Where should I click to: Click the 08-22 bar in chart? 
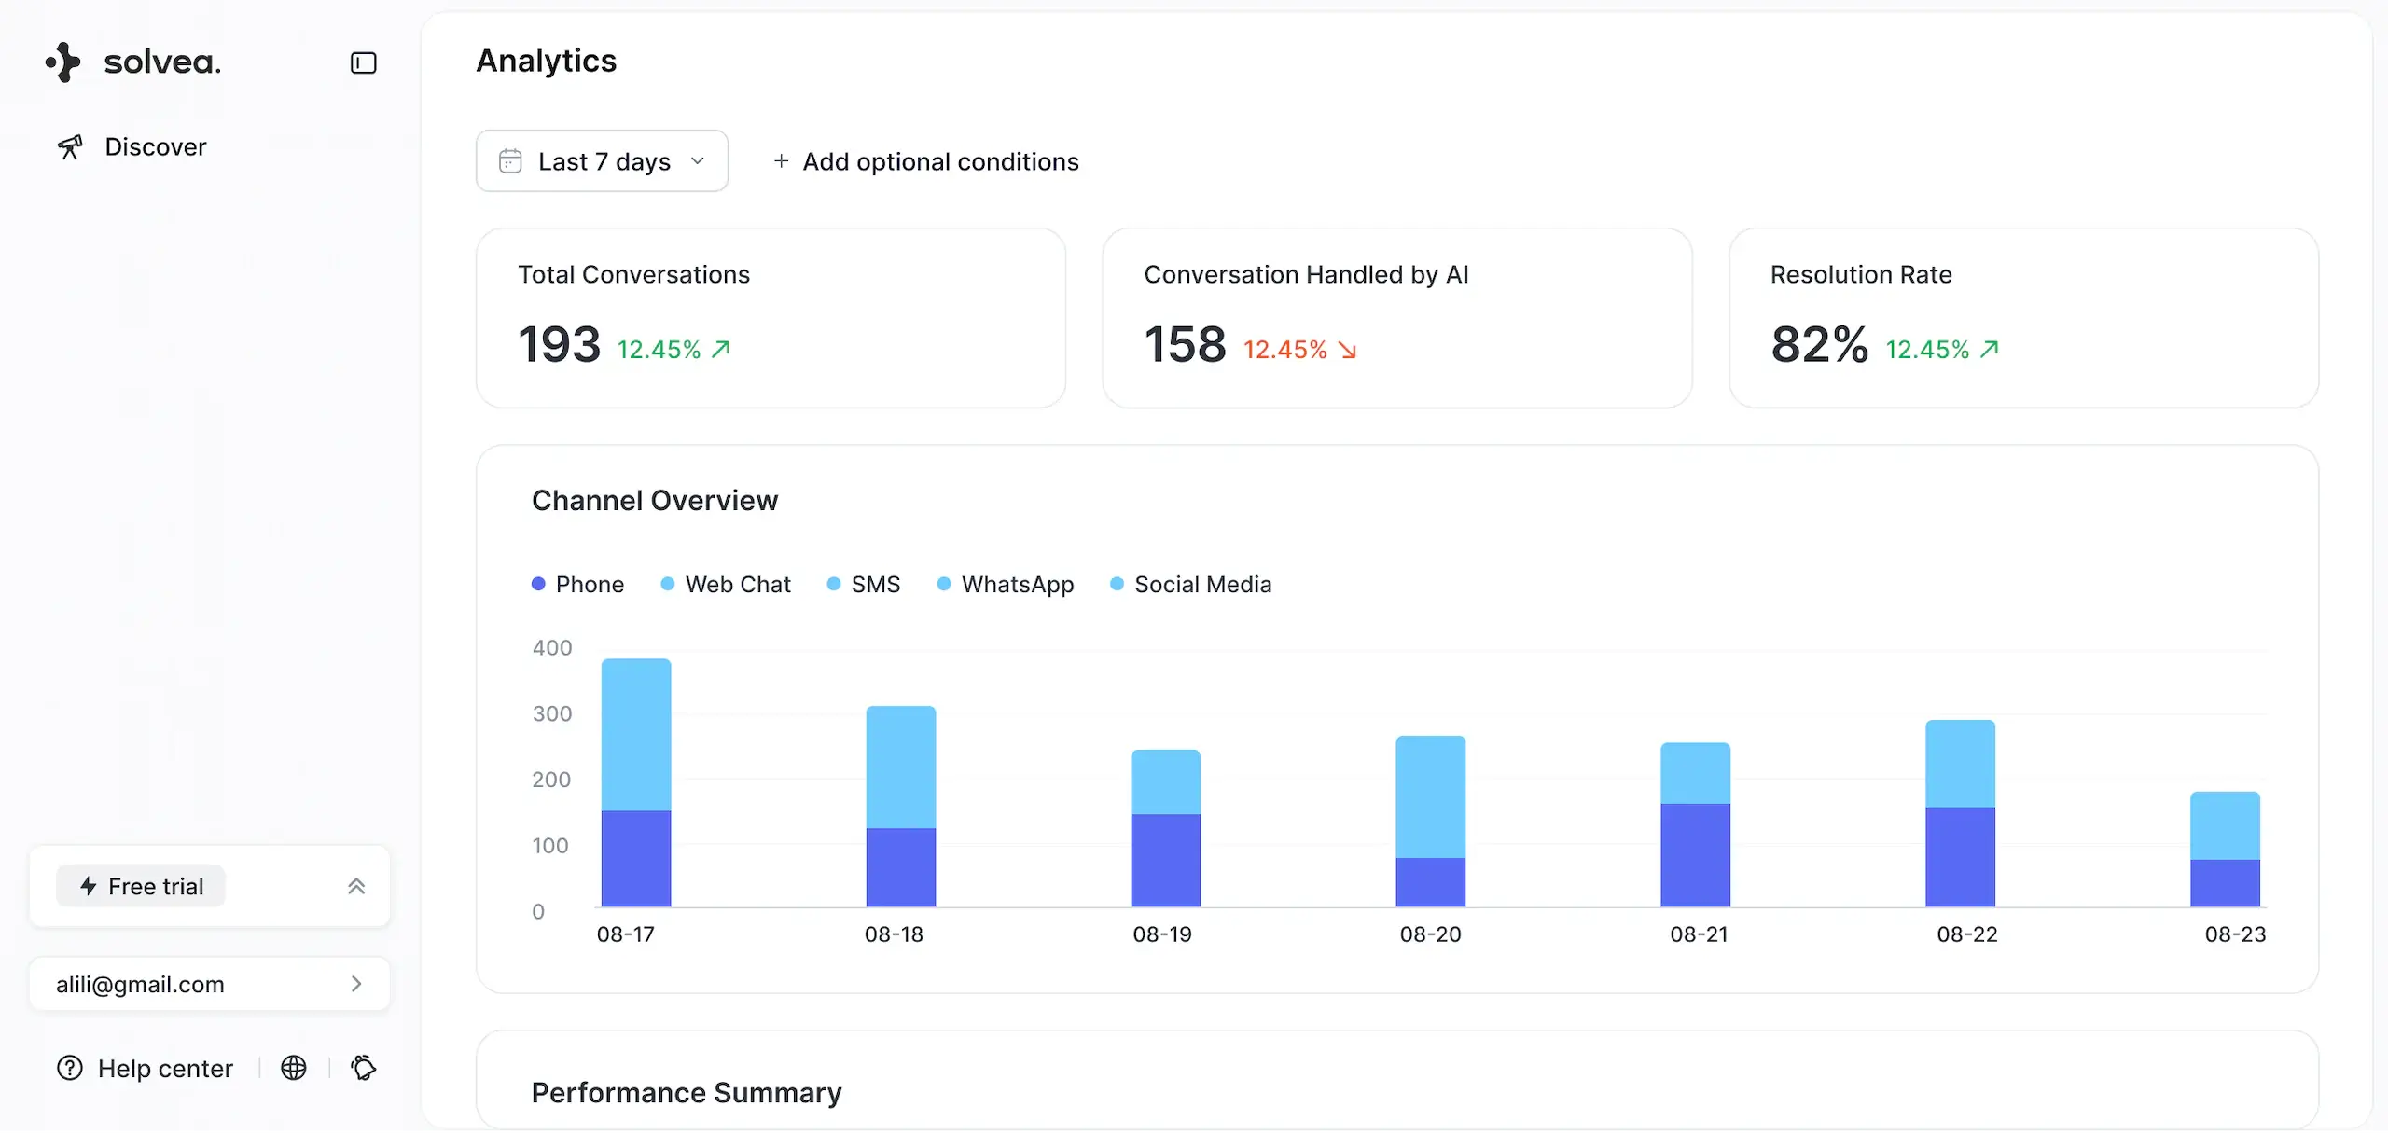[1961, 813]
